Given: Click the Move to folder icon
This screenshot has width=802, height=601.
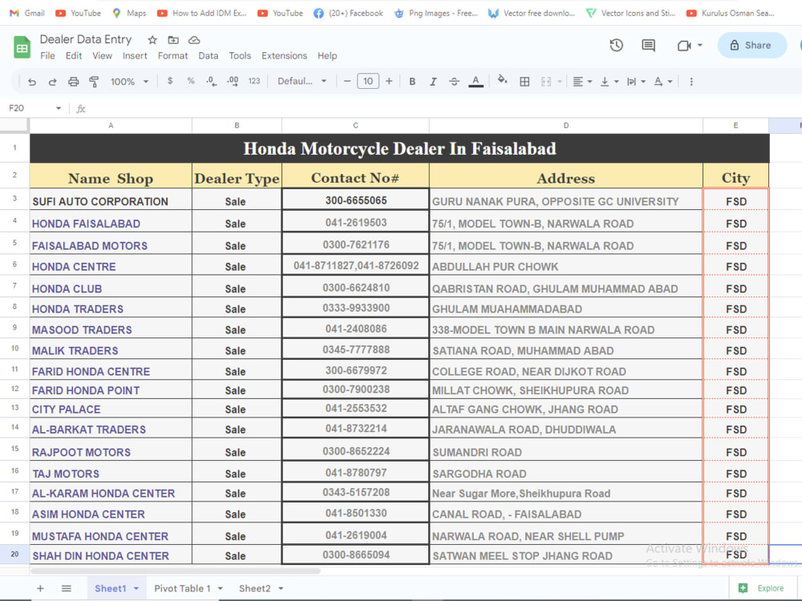Looking at the screenshot, I should coord(173,40).
